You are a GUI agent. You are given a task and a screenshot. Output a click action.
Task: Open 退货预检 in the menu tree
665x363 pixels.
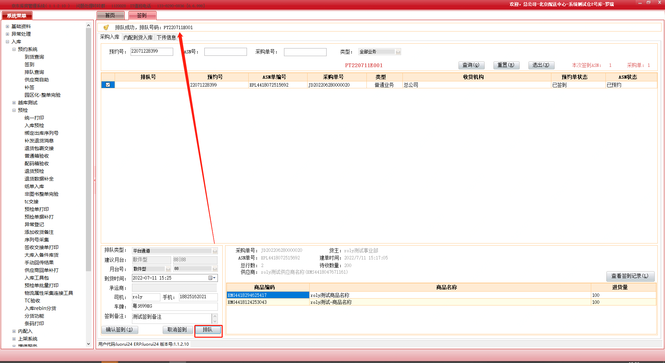point(34,171)
